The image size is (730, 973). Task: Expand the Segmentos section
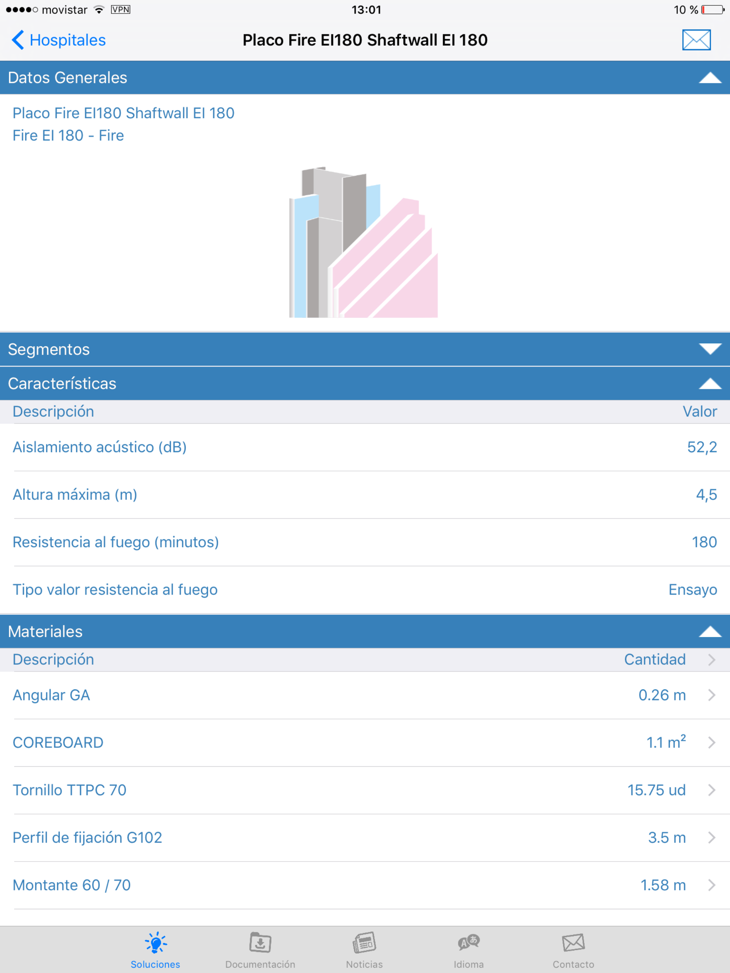[x=710, y=349]
